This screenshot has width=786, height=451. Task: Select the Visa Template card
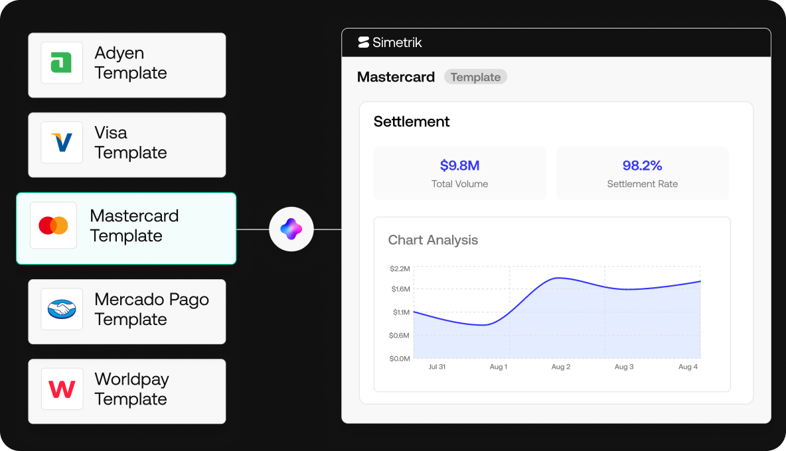127,145
